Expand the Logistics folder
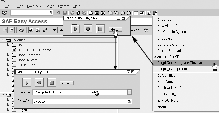Image resolution: width=219 pixels, height=113 pixels. point(8,110)
